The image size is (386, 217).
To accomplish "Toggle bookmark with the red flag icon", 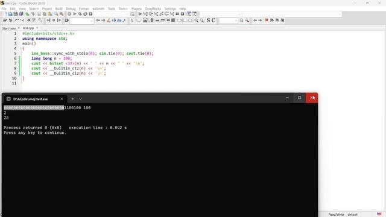I will tap(267, 20).
